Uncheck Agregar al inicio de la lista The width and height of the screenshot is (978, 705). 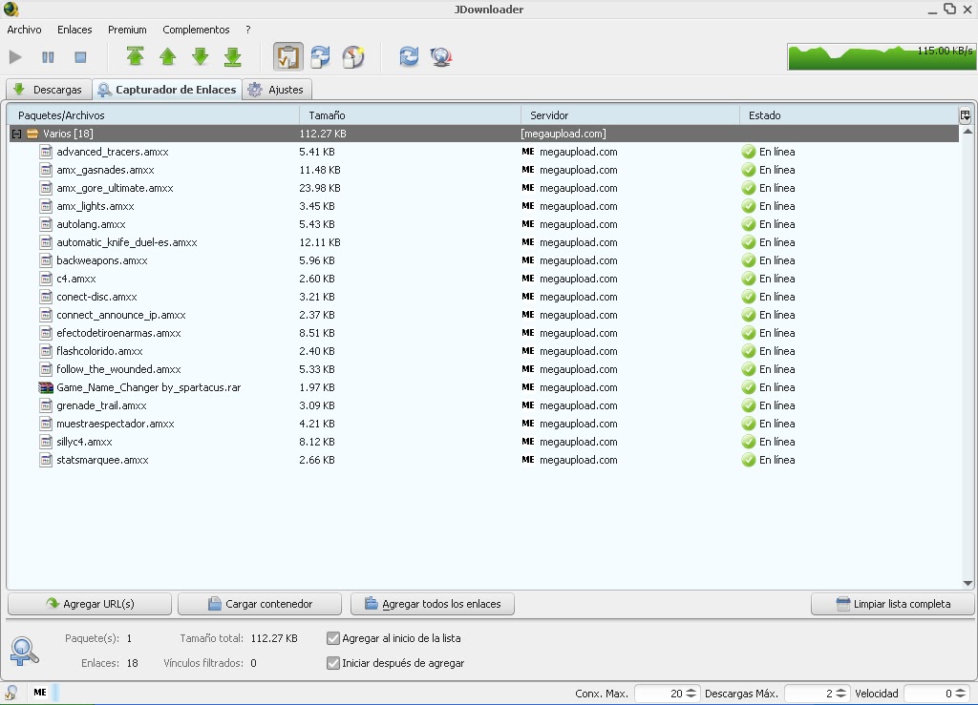[333, 638]
